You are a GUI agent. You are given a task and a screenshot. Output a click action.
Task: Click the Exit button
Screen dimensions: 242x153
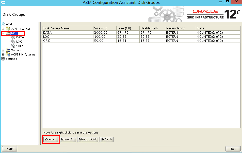(x=233, y=149)
